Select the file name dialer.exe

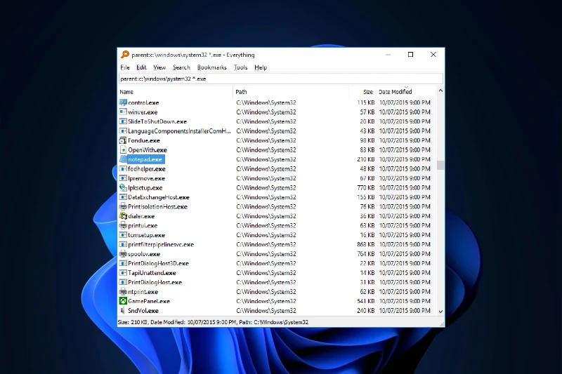[141, 216]
